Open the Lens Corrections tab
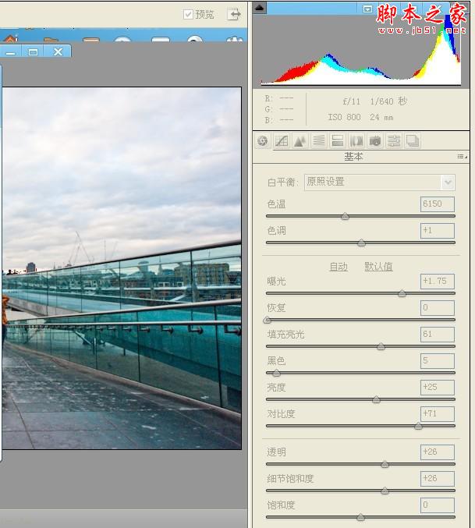475x528 pixels. (x=356, y=140)
